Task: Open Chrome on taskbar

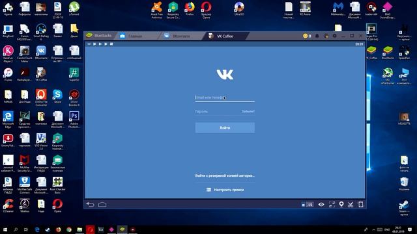Action: click(69, 229)
